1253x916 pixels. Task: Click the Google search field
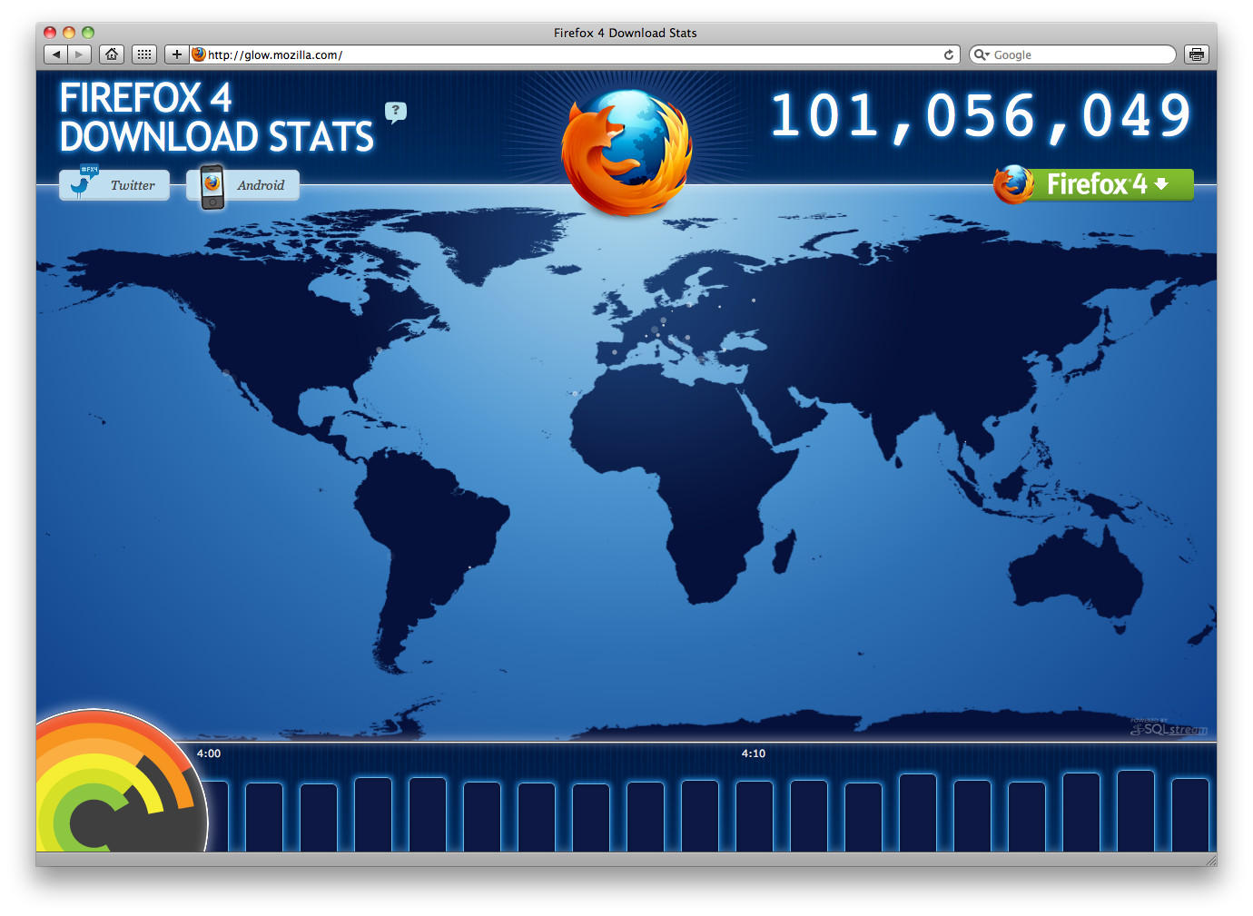pyautogui.click(x=1072, y=54)
